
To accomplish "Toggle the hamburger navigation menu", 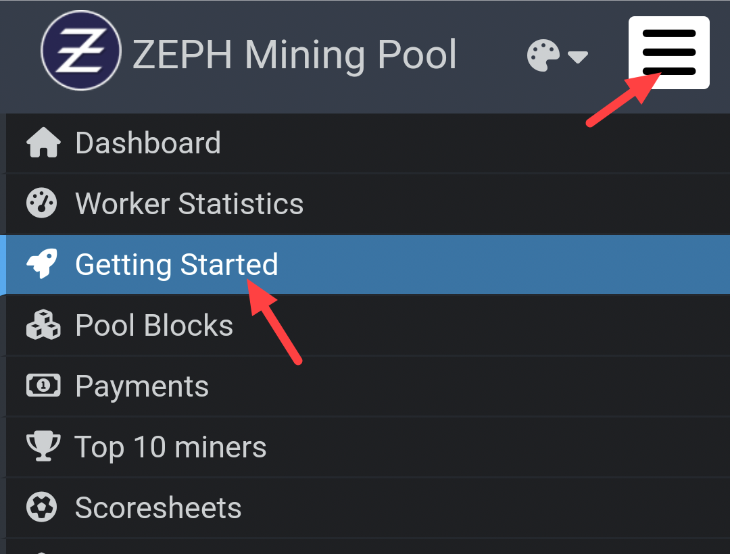I will pos(668,53).
